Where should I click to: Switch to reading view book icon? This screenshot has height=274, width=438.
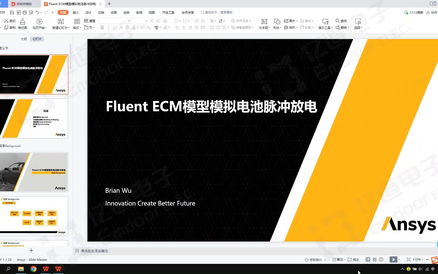[x=381, y=260]
